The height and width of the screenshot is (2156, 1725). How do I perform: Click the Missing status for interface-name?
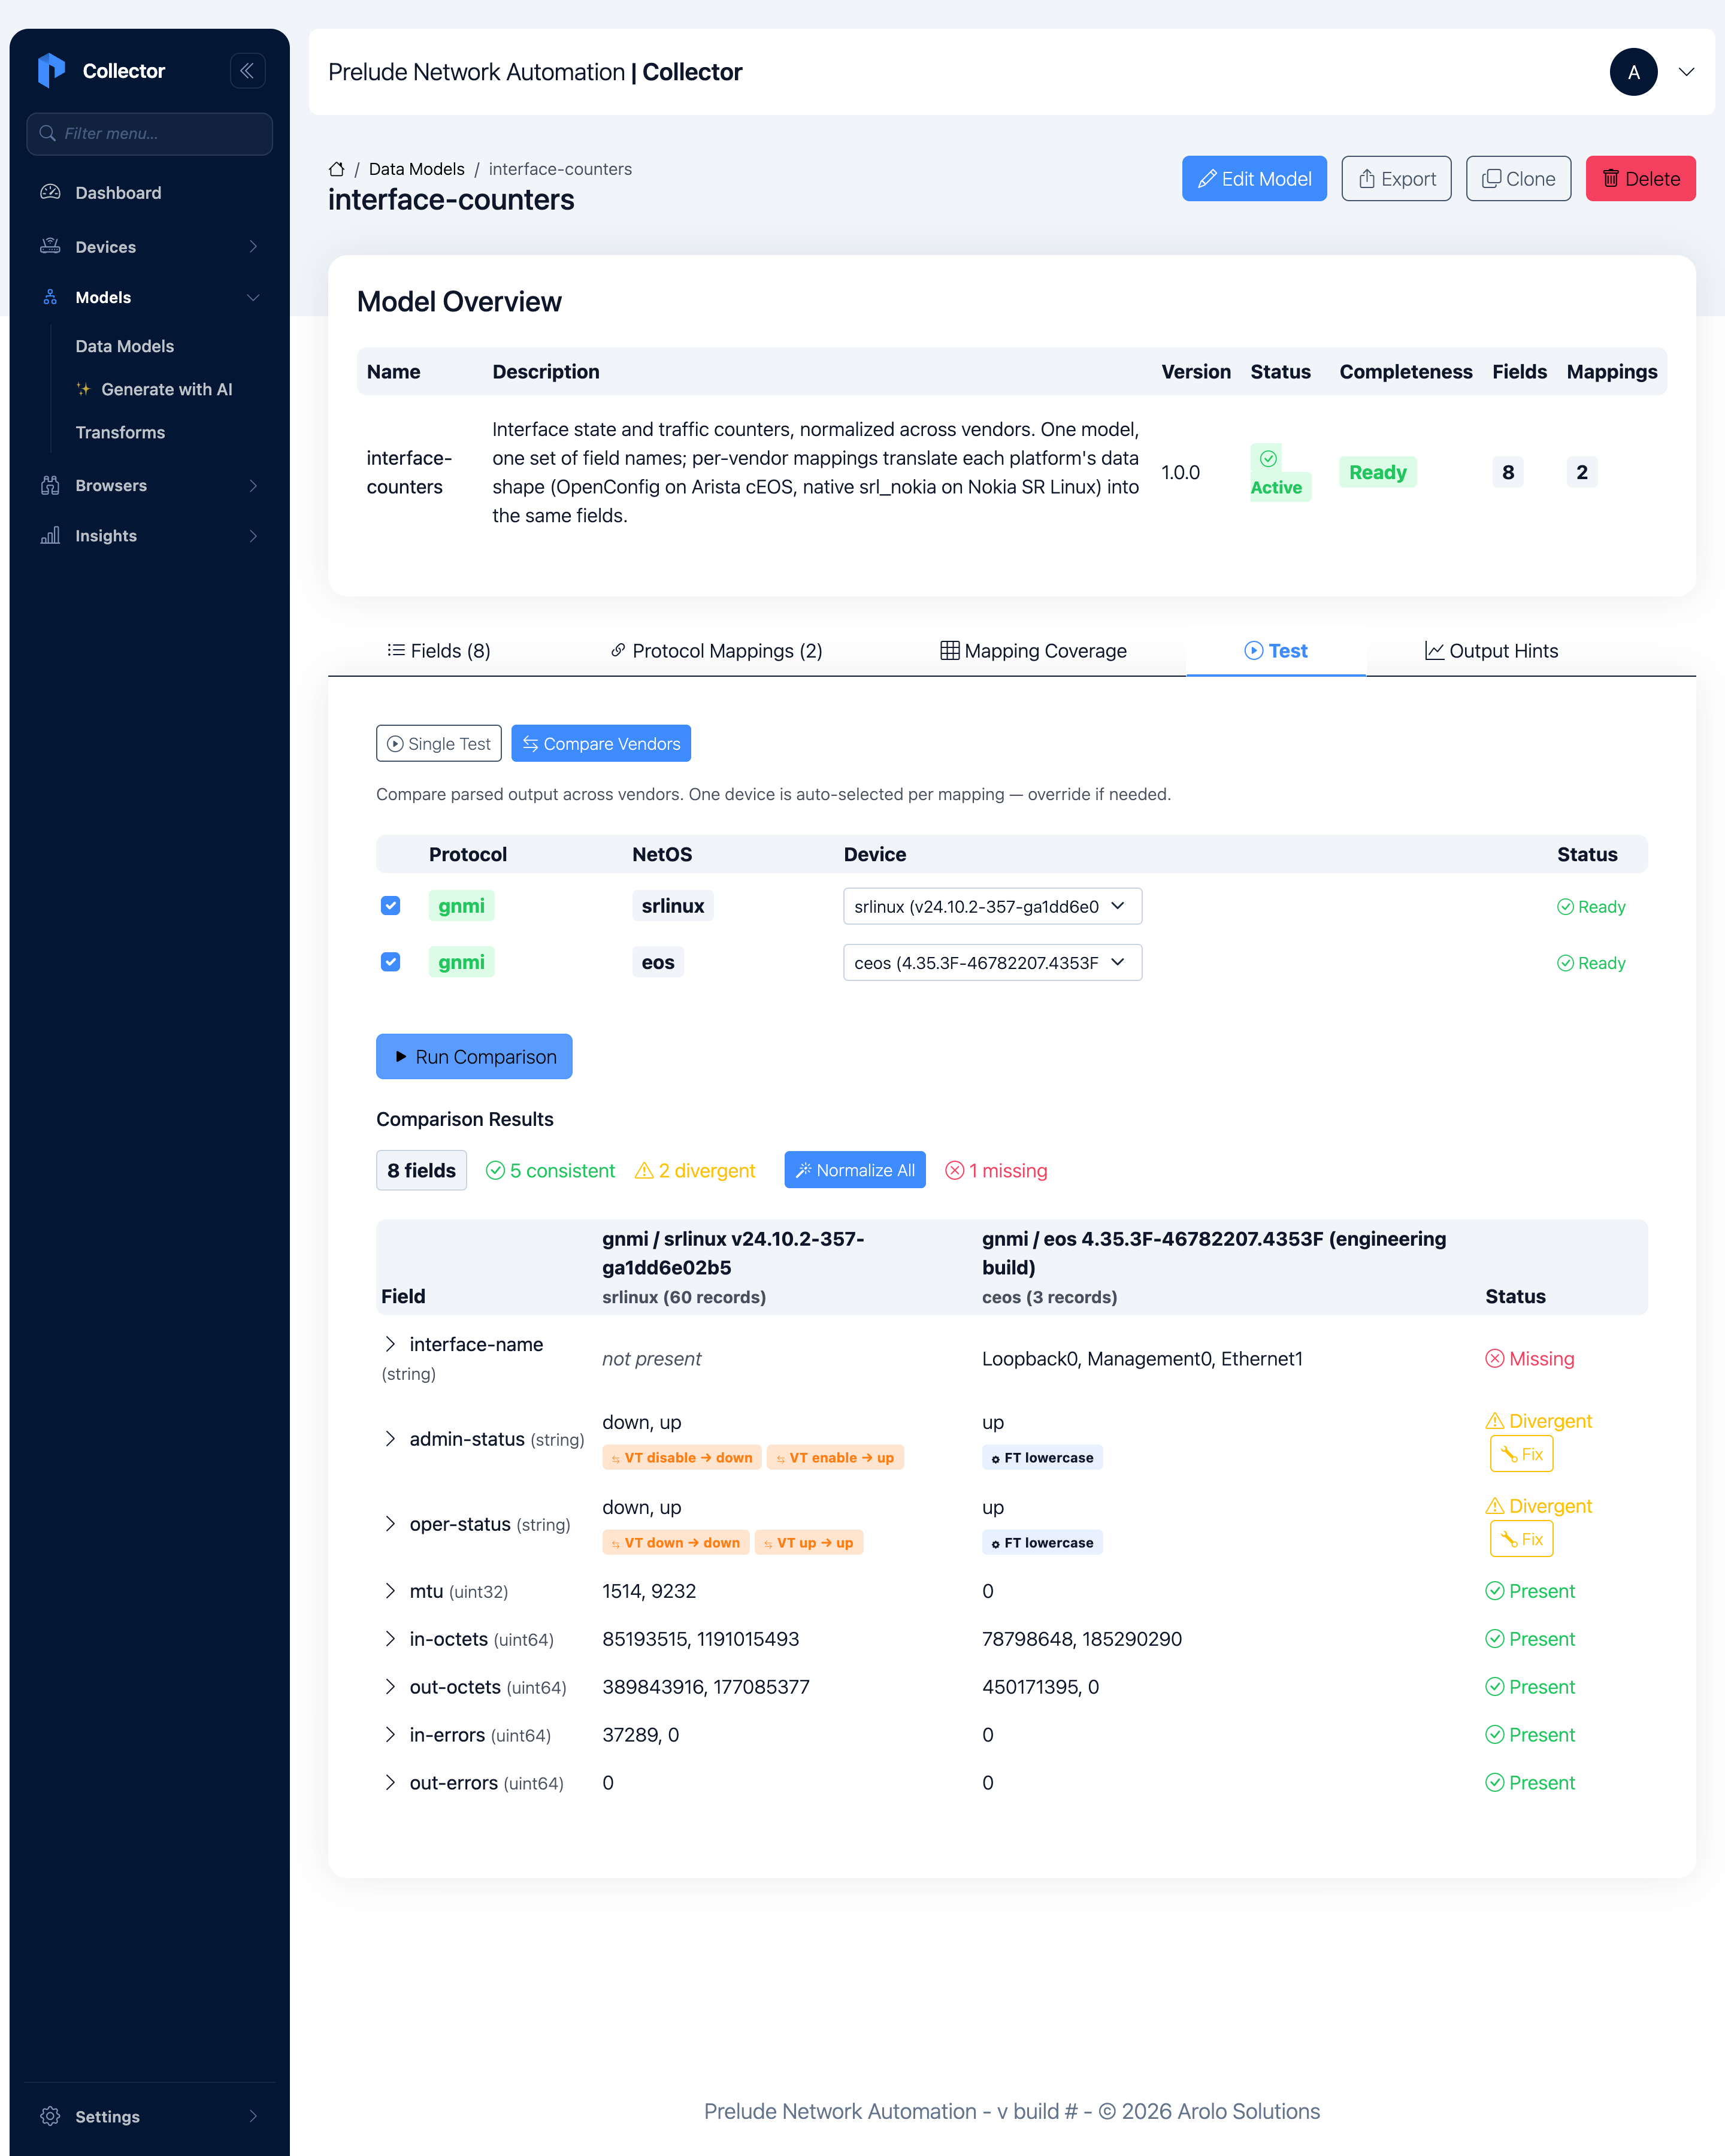point(1530,1359)
